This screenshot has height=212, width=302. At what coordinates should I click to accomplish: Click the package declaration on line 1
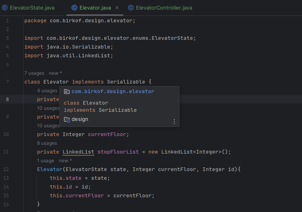(80, 21)
